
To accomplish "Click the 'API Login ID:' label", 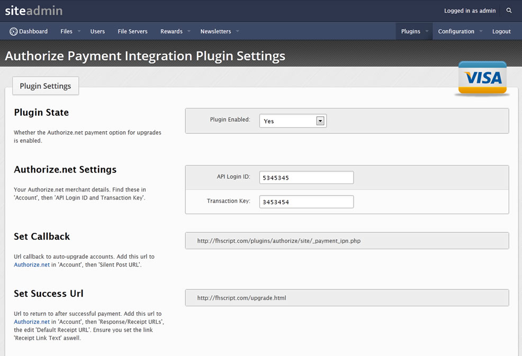I will (233, 177).
